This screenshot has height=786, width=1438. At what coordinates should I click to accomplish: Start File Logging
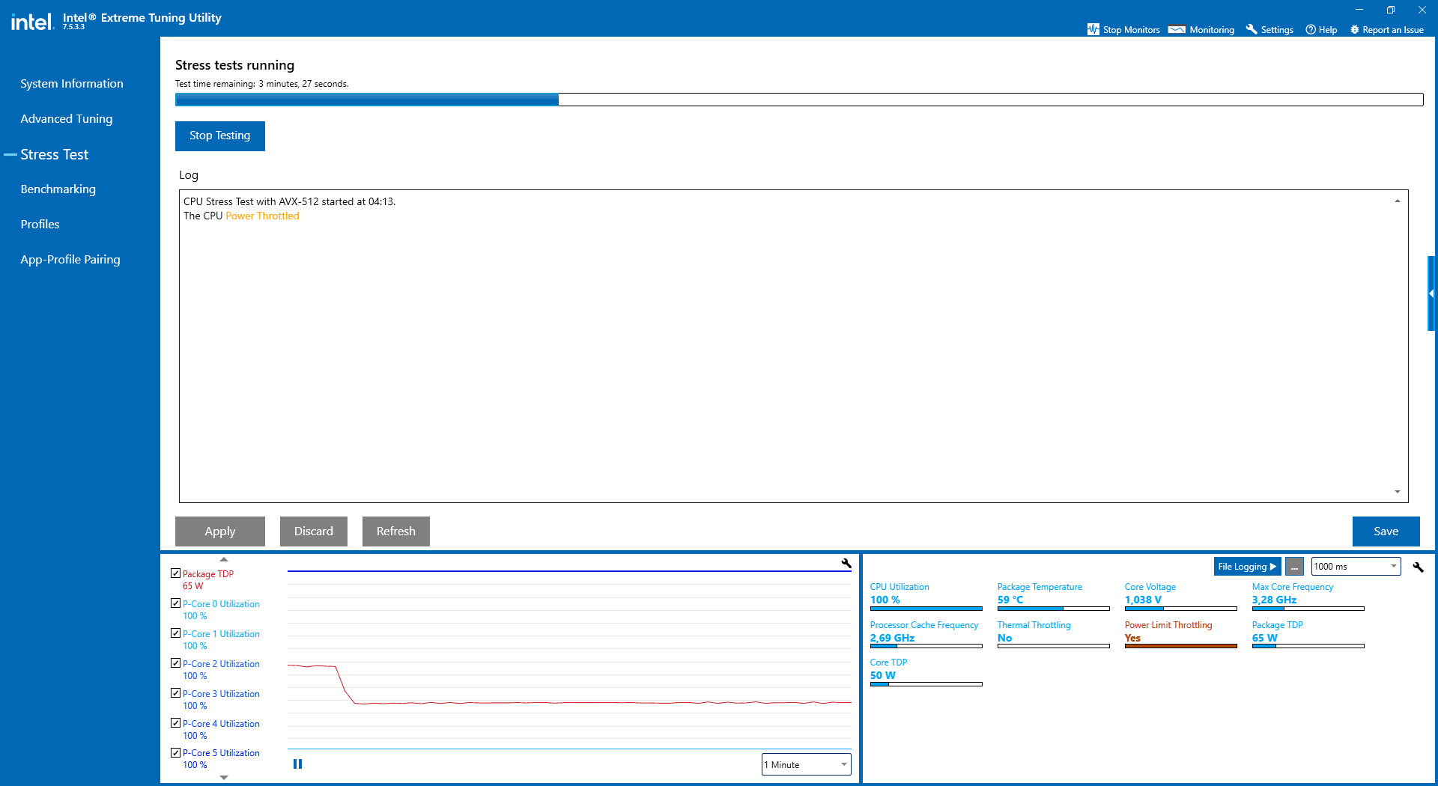point(1248,567)
